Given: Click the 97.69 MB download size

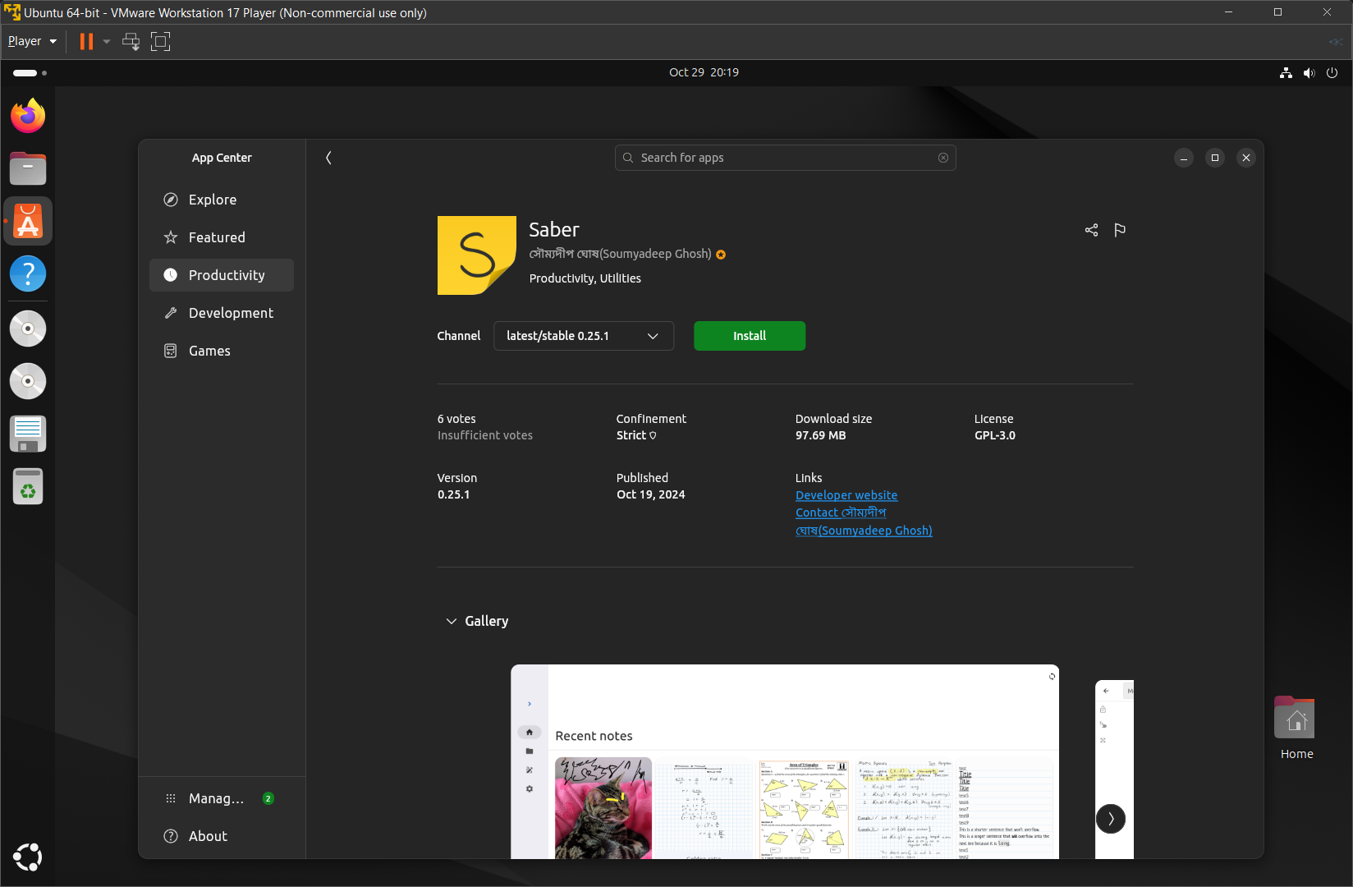Looking at the screenshot, I should click(820, 435).
